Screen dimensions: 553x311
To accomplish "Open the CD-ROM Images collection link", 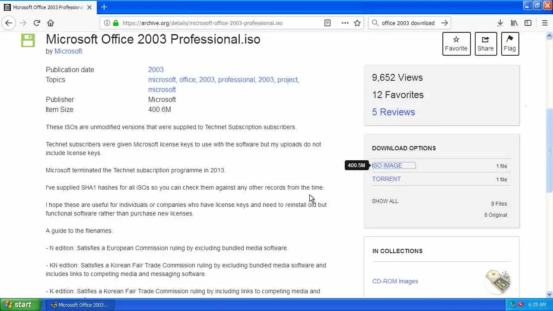I will (x=395, y=281).
